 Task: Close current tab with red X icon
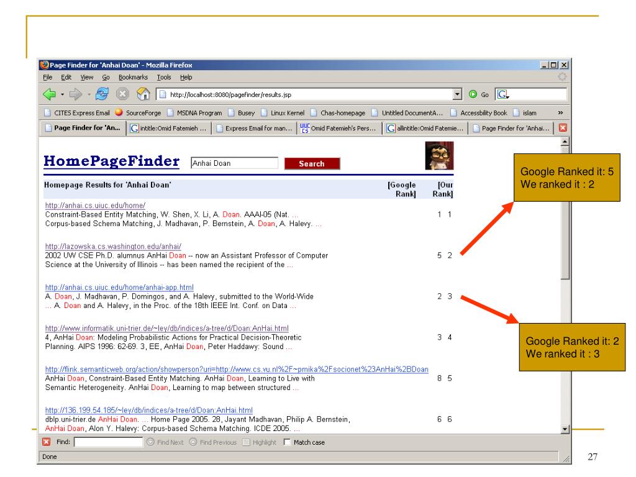(x=563, y=128)
